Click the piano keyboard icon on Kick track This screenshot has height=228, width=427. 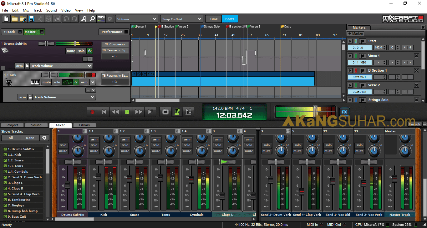point(35,82)
